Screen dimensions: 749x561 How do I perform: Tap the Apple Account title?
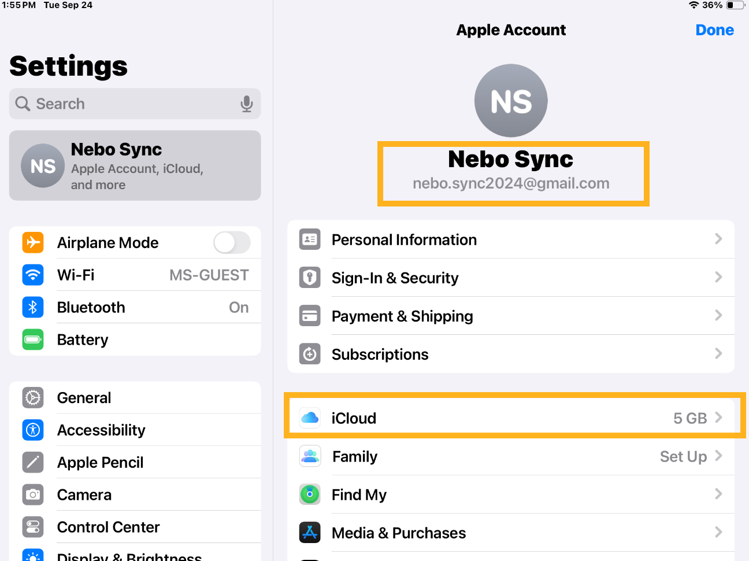(x=511, y=30)
